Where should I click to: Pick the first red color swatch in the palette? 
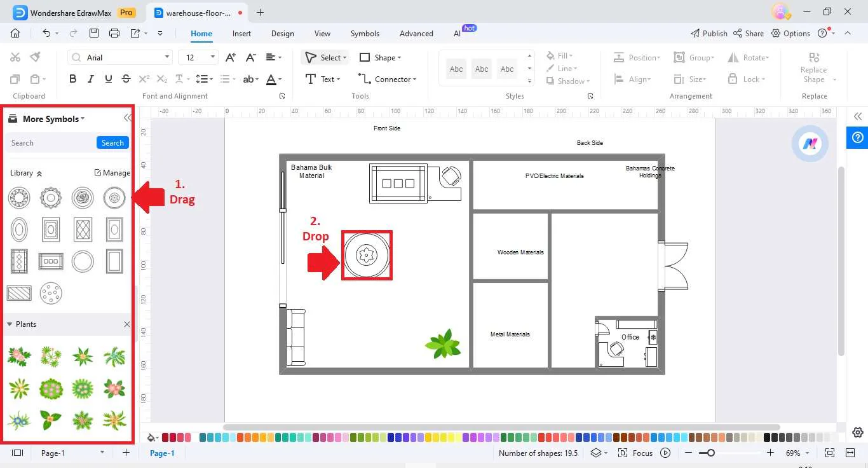pyautogui.click(x=165, y=437)
